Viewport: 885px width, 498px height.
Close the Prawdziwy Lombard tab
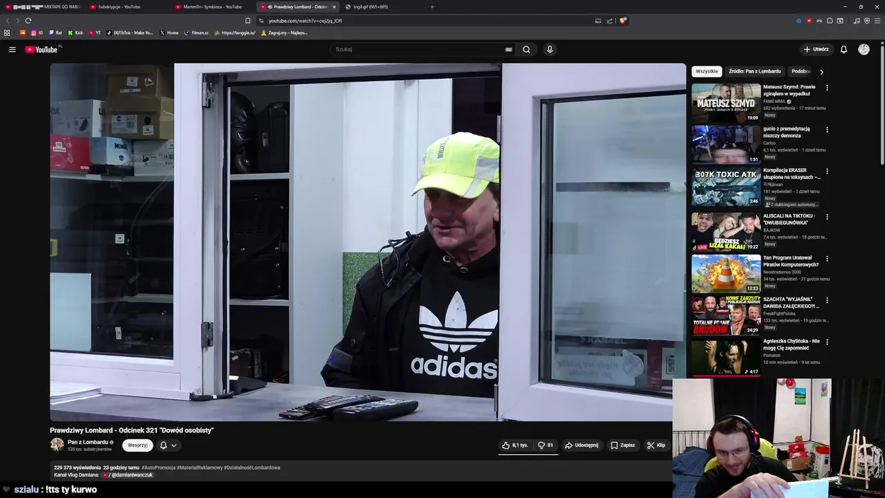[x=334, y=7]
